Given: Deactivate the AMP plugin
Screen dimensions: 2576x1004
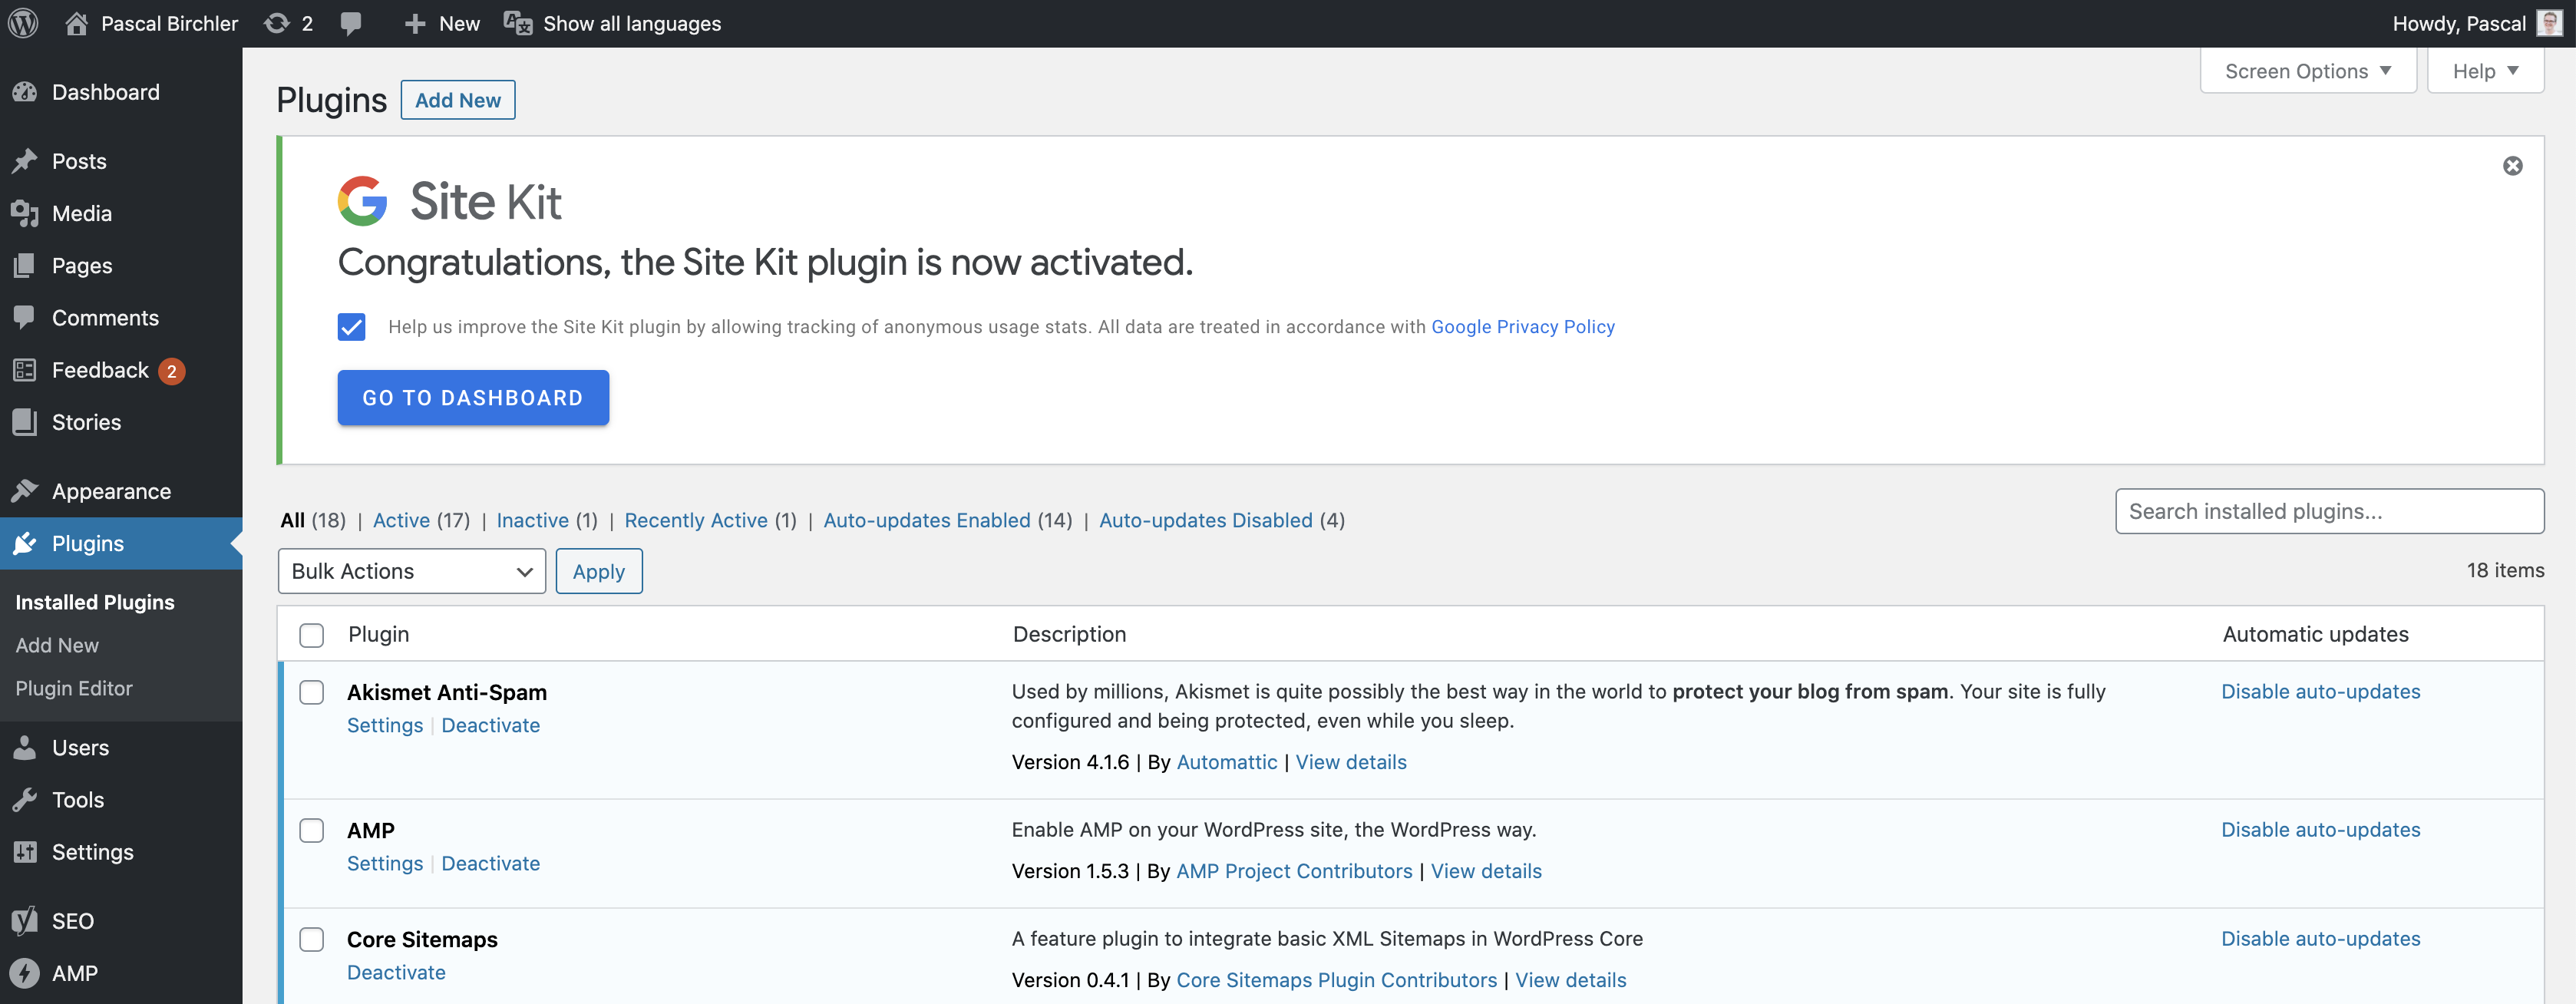Looking at the screenshot, I should tap(490, 863).
